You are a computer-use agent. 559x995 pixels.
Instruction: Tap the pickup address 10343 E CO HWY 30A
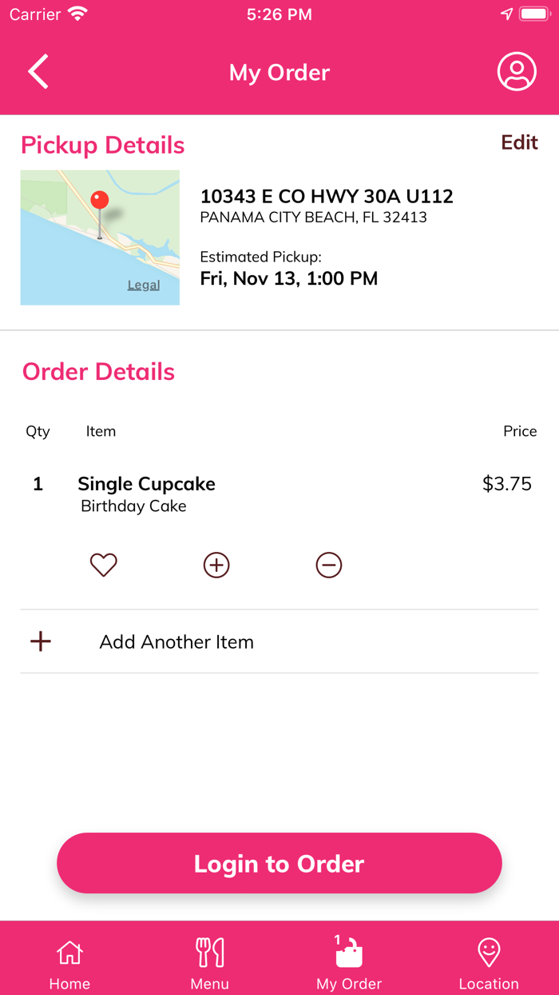click(327, 196)
